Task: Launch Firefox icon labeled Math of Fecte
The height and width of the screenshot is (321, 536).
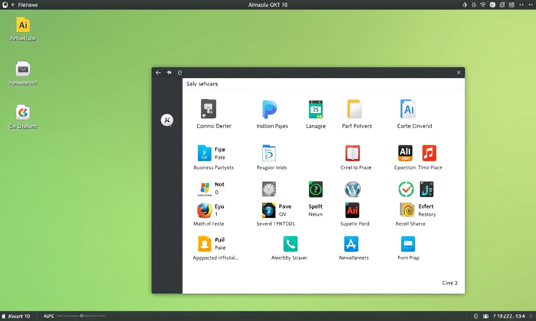Action: coord(205,210)
